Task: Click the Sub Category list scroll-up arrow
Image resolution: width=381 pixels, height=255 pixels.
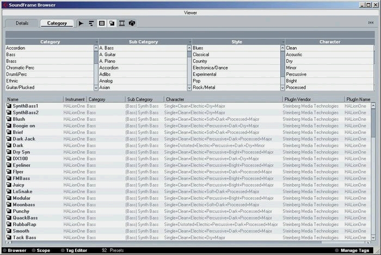Action: 189,48
